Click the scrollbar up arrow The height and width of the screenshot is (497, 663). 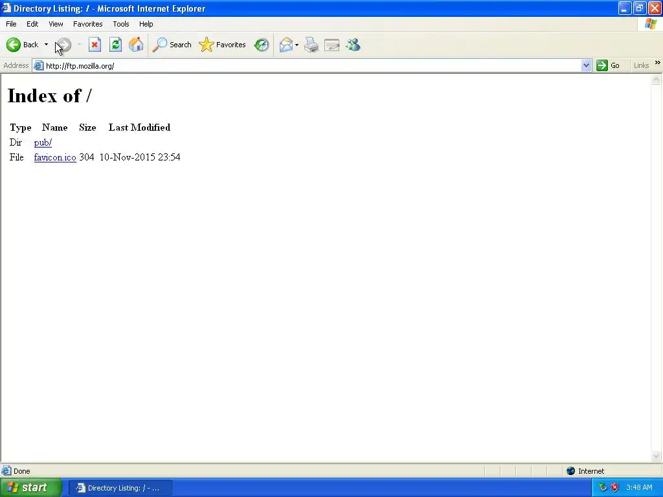(x=657, y=80)
